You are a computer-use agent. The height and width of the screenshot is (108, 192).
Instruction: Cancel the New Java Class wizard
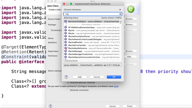112,106
